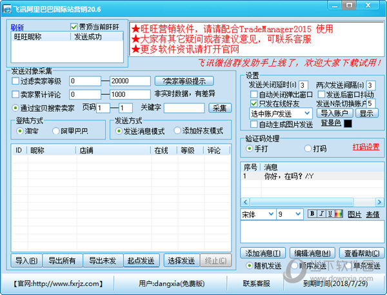Click the 在线 column header
This screenshot has width=387, height=295.
click(164, 150)
